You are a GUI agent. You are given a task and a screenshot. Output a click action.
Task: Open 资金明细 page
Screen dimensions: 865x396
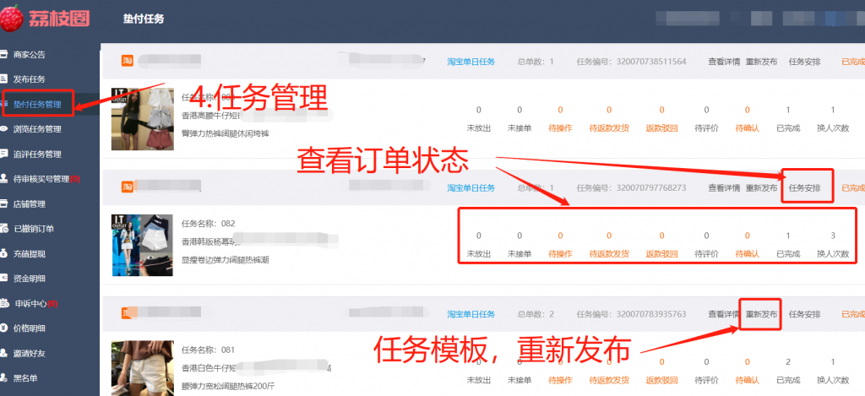coord(30,279)
